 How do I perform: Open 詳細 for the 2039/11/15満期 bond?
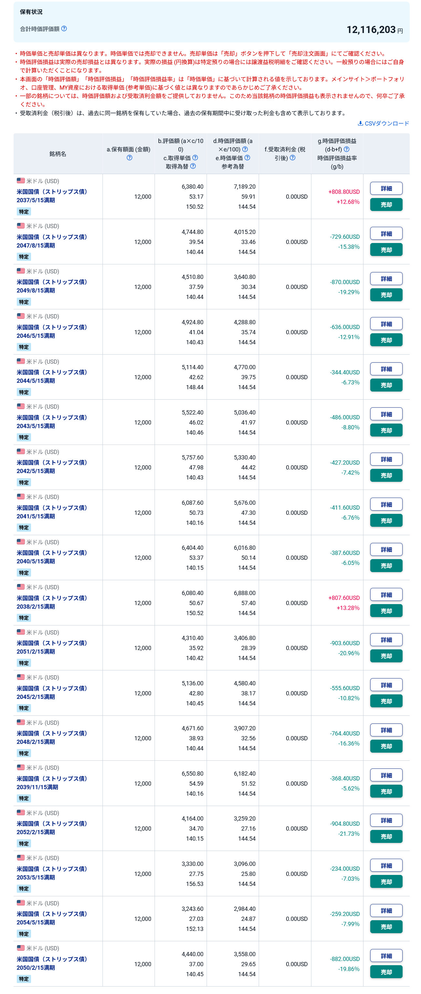coord(386,775)
